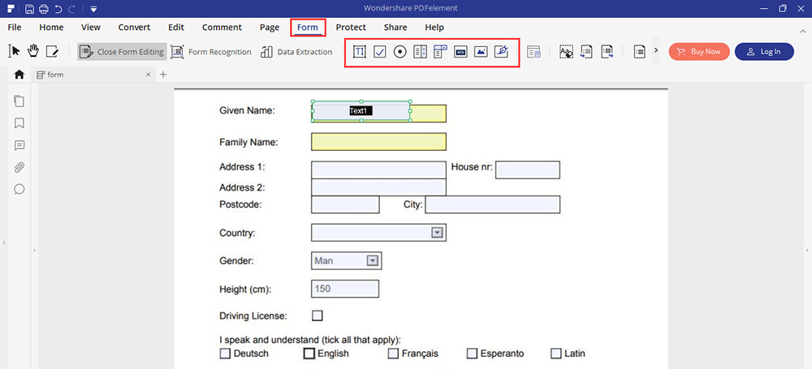Open the Gender dropdown showing Man
This screenshot has height=369, width=812.
point(373,261)
